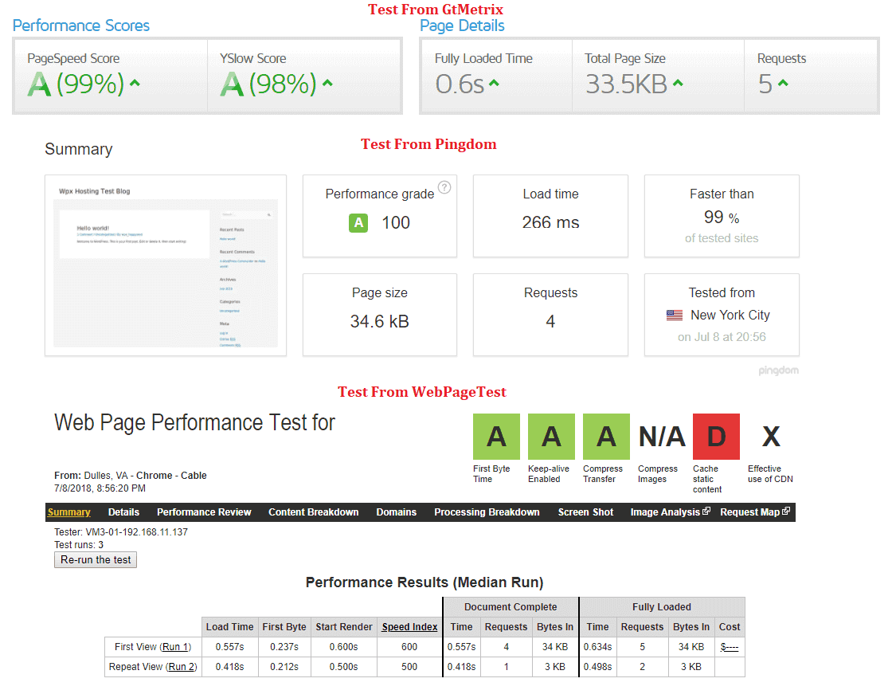Click the Total Page Size up arrow
The width and height of the screenshot is (892, 694).
pyautogui.click(x=678, y=83)
